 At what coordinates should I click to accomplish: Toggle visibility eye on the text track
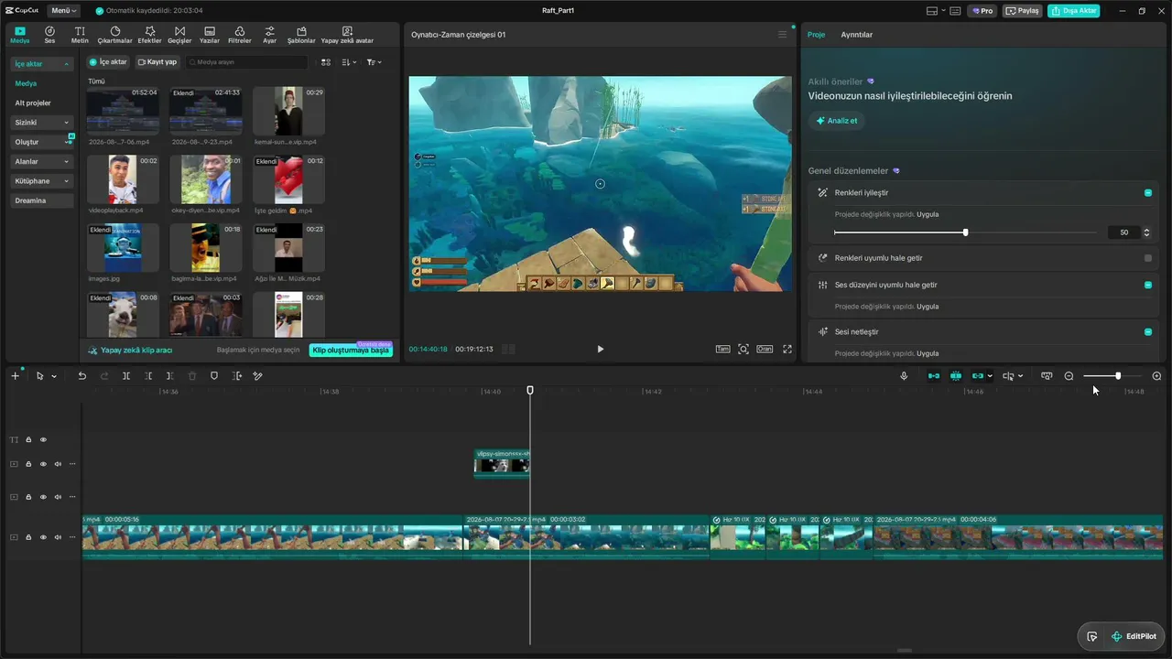43,439
